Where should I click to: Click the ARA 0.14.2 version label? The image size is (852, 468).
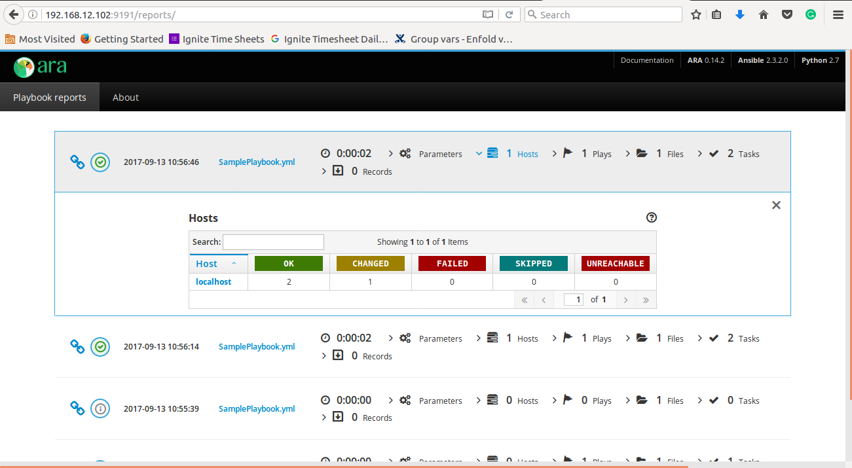coord(706,60)
